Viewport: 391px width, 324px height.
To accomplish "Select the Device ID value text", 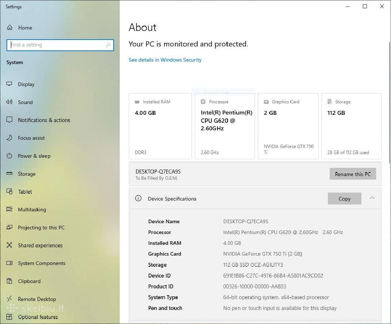I will pyautogui.click(x=273, y=276).
